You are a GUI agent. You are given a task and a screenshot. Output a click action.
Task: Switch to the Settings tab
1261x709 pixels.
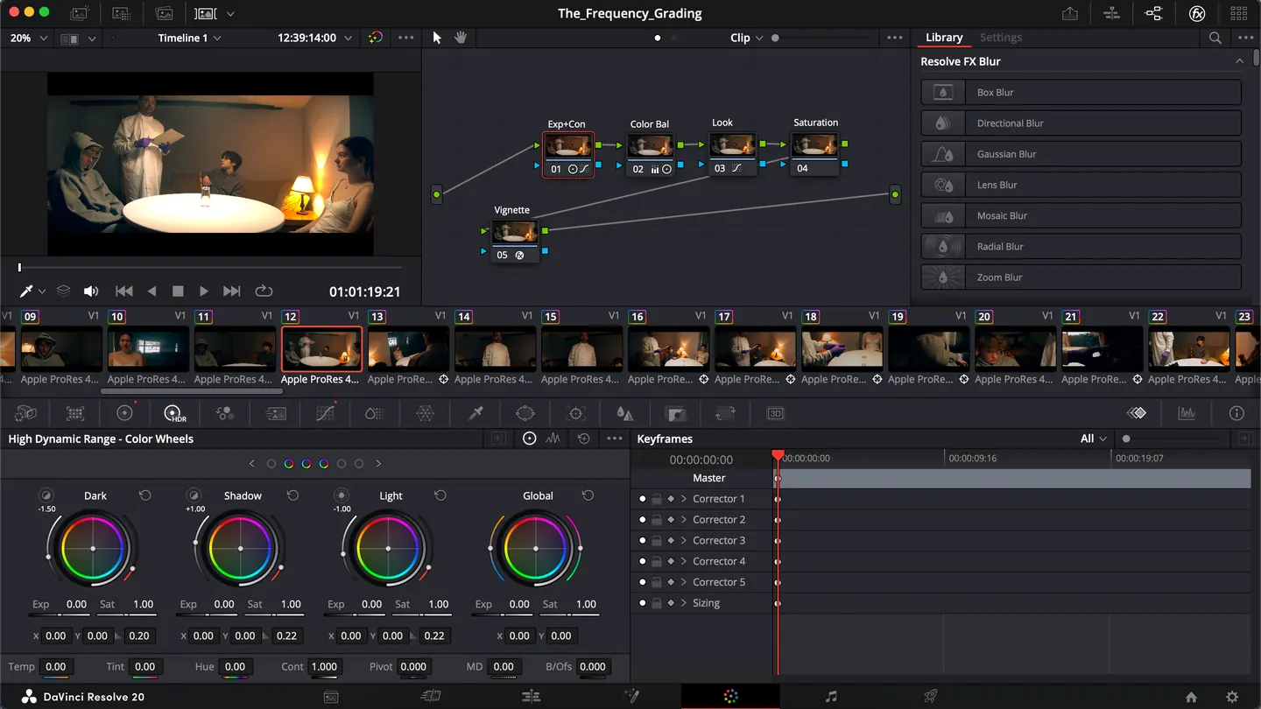1001,38
